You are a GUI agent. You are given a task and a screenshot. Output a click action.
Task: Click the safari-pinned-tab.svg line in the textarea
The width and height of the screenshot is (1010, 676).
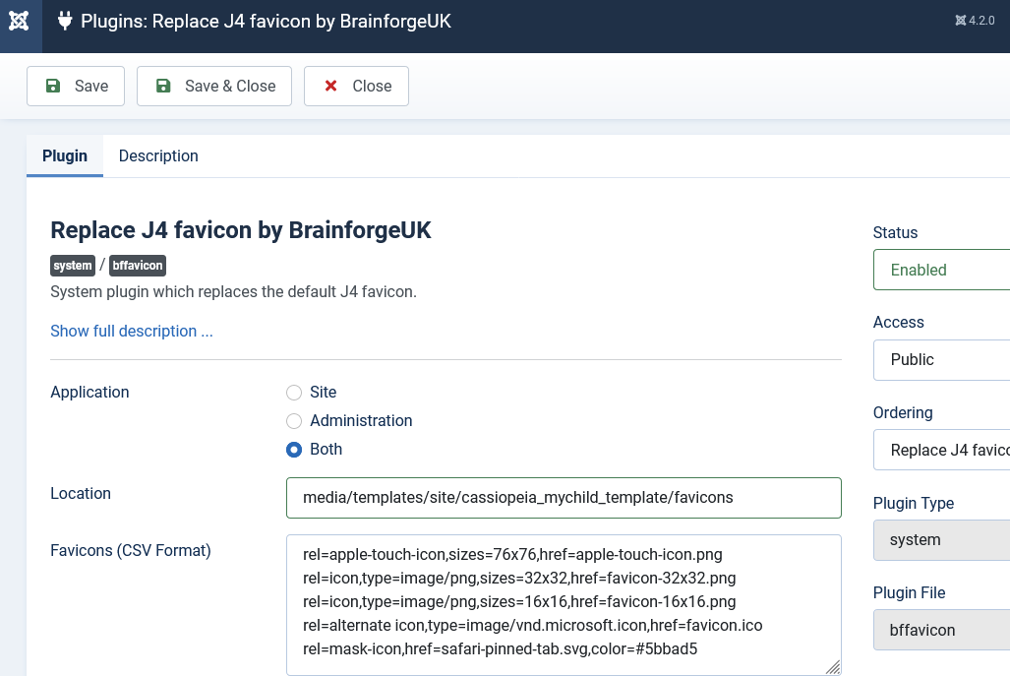tap(500, 648)
